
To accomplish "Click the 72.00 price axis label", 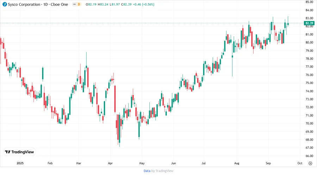I will tap(309, 107).
